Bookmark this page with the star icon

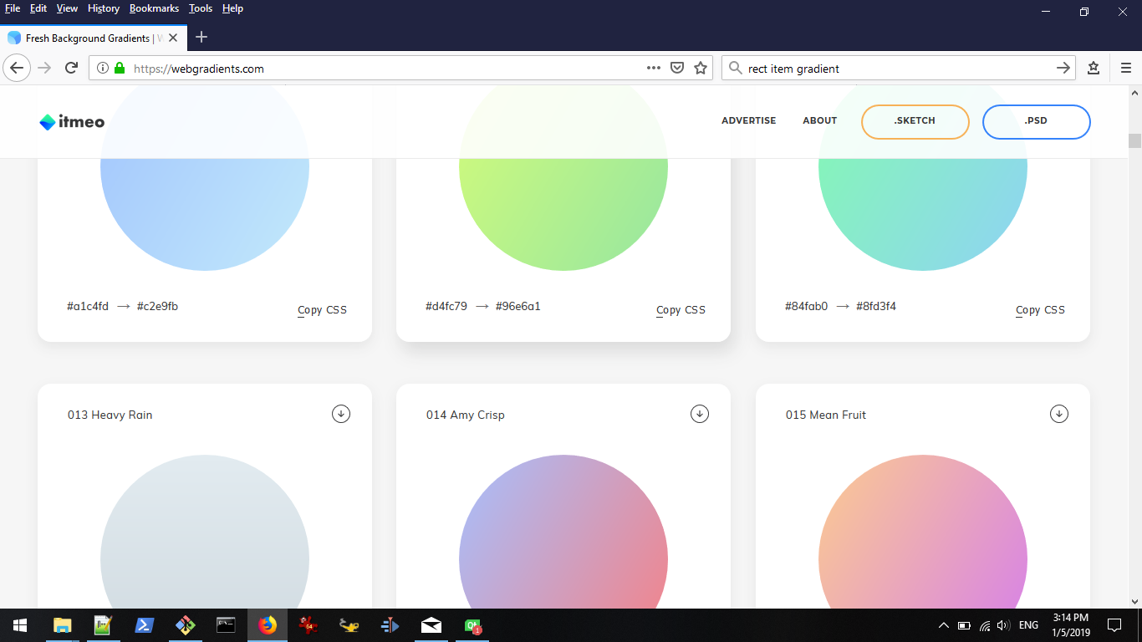[x=701, y=69]
